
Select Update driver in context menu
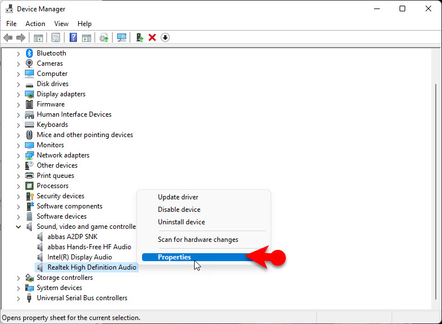tap(178, 197)
